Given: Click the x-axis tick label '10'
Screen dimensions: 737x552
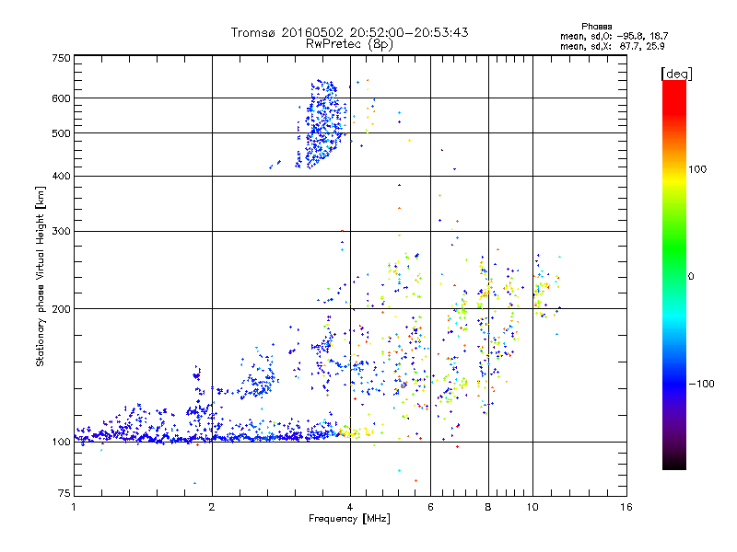Looking at the screenshot, I should (x=532, y=507).
